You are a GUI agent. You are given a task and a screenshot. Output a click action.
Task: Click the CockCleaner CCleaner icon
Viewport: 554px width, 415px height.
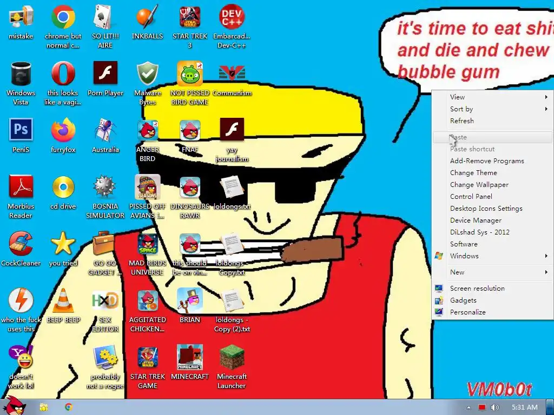(x=21, y=250)
